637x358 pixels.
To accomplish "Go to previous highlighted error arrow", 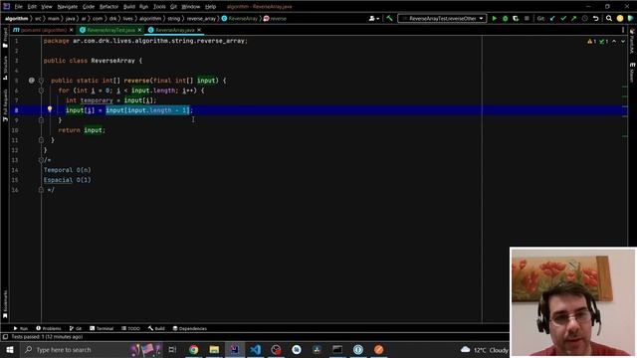I will point(614,42).
